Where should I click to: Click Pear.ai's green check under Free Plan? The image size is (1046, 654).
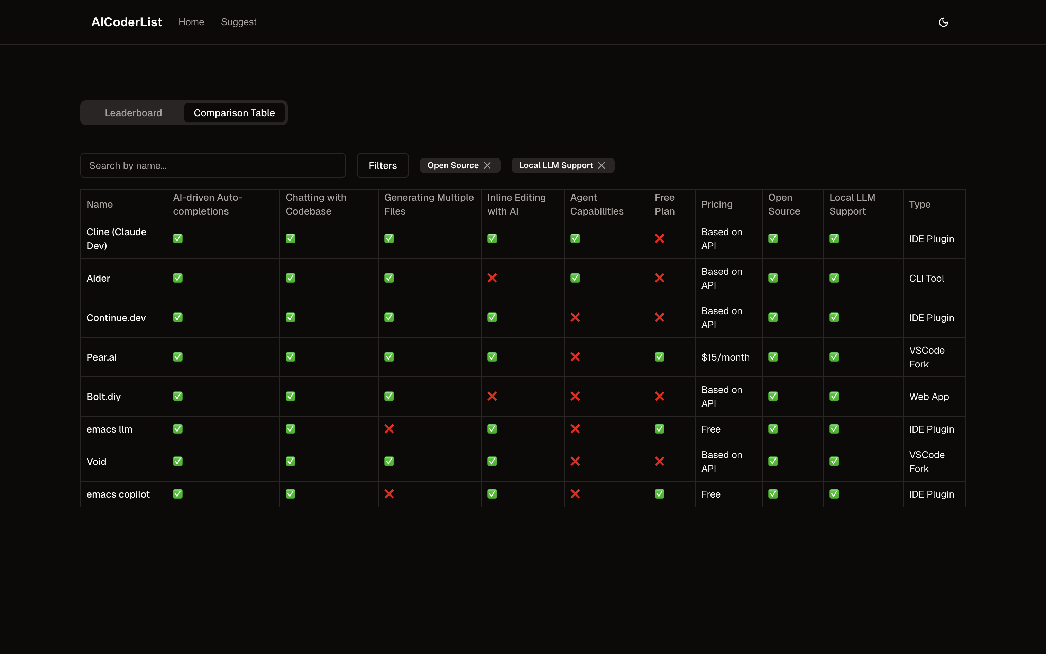pyautogui.click(x=659, y=357)
